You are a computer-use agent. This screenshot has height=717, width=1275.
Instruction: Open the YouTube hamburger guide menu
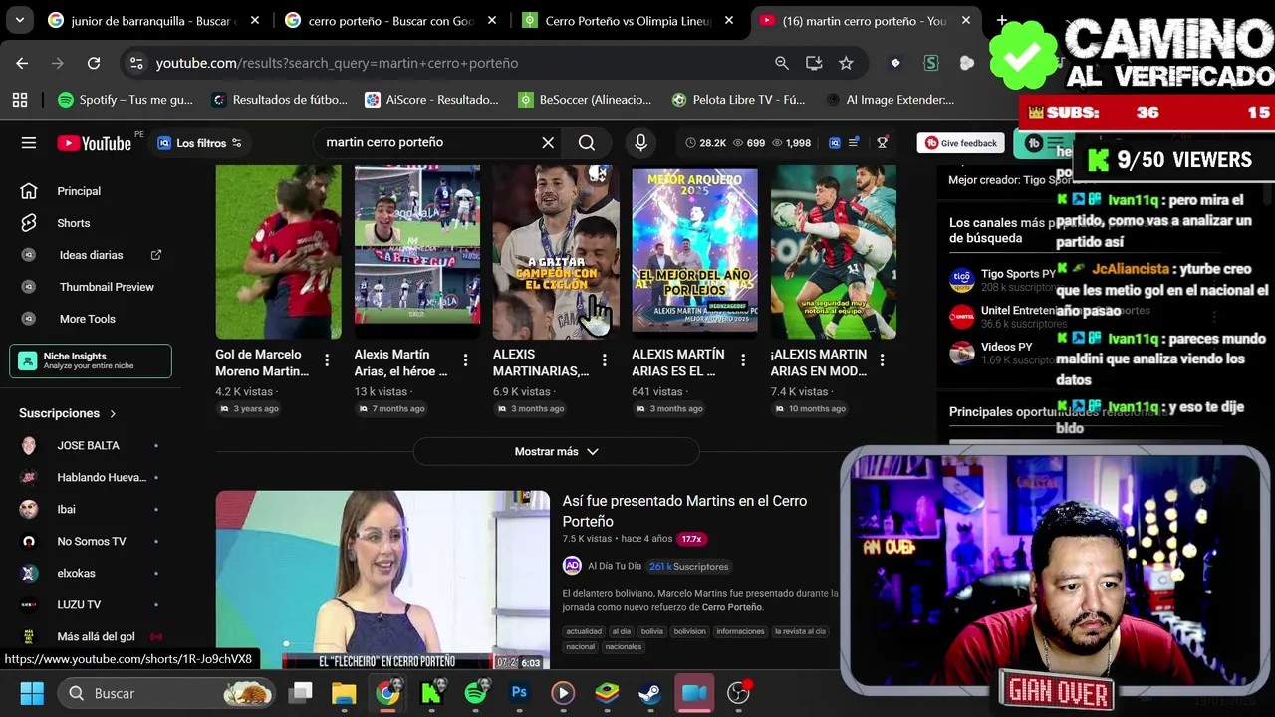click(29, 143)
